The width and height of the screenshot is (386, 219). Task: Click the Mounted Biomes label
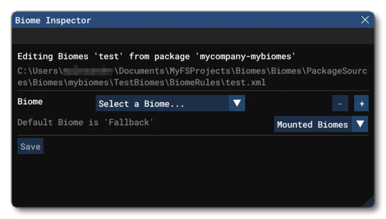pos(312,124)
